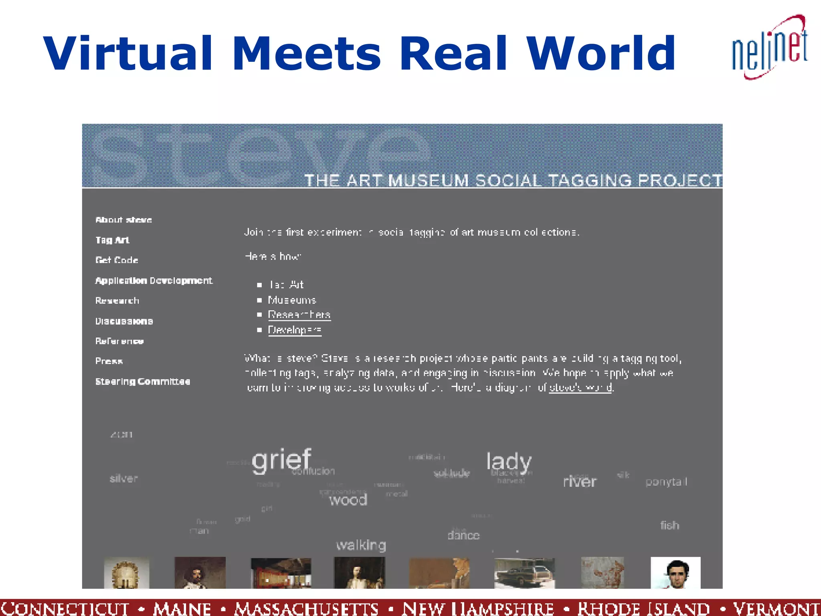The image size is (821, 616).
Task: Click the 'dance' tag word
Action: [463, 535]
